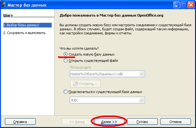Click the Готово button
196x128 pixels.
point(142,122)
